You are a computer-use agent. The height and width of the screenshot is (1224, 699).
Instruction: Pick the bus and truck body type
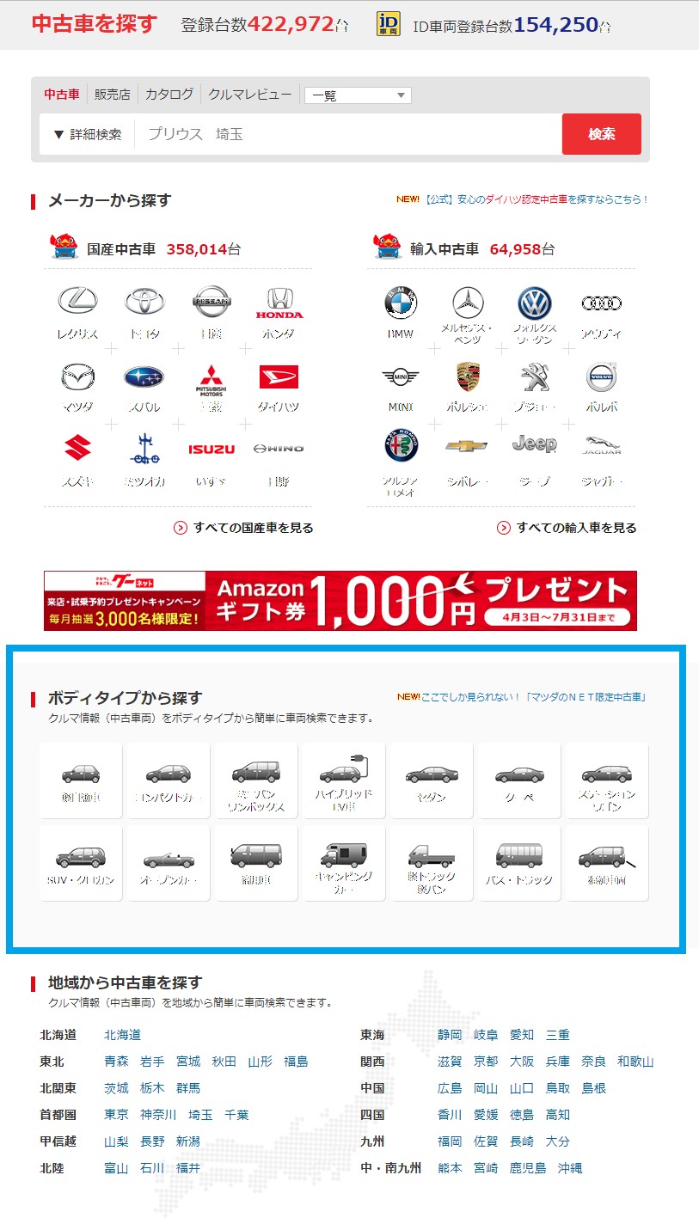click(x=518, y=863)
